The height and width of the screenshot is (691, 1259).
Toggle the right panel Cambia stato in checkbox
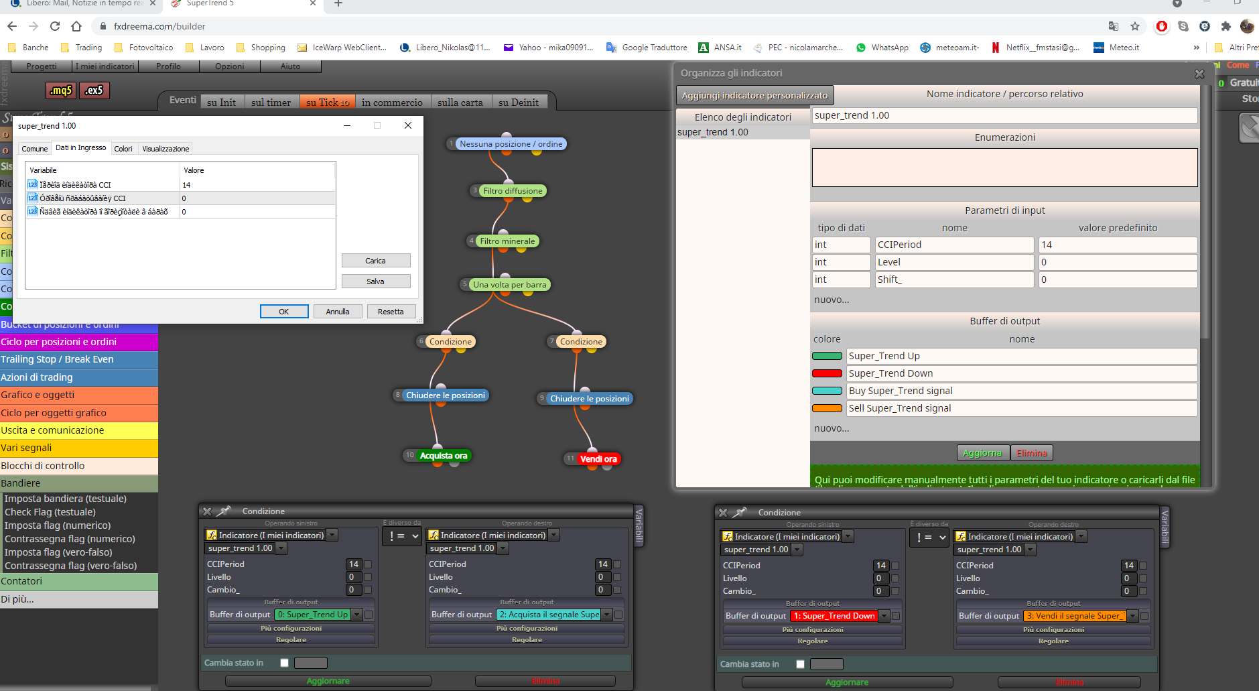800,664
